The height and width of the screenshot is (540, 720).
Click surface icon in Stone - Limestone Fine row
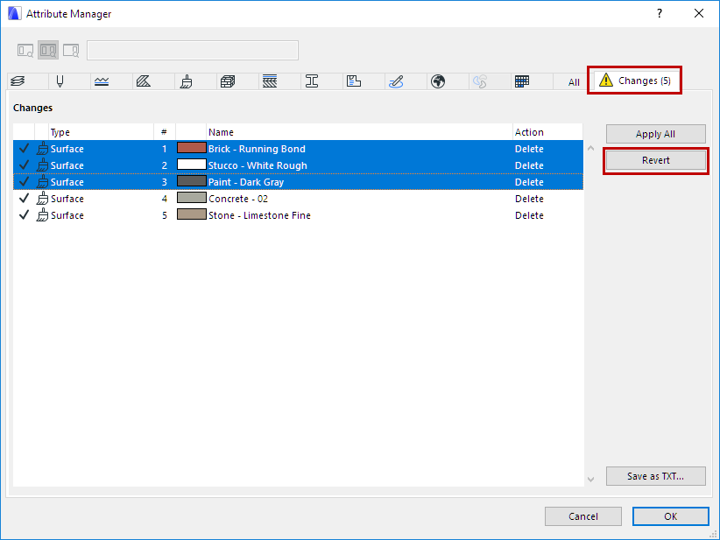coord(43,215)
